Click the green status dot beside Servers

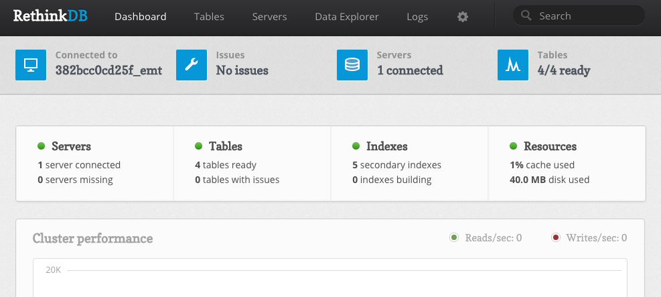click(42, 146)
